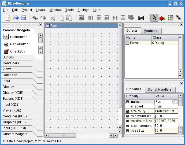The height and width of the screenshot is (145, 185).
Task: Click the Open file folder icon
Action: [x=16, y=18]
